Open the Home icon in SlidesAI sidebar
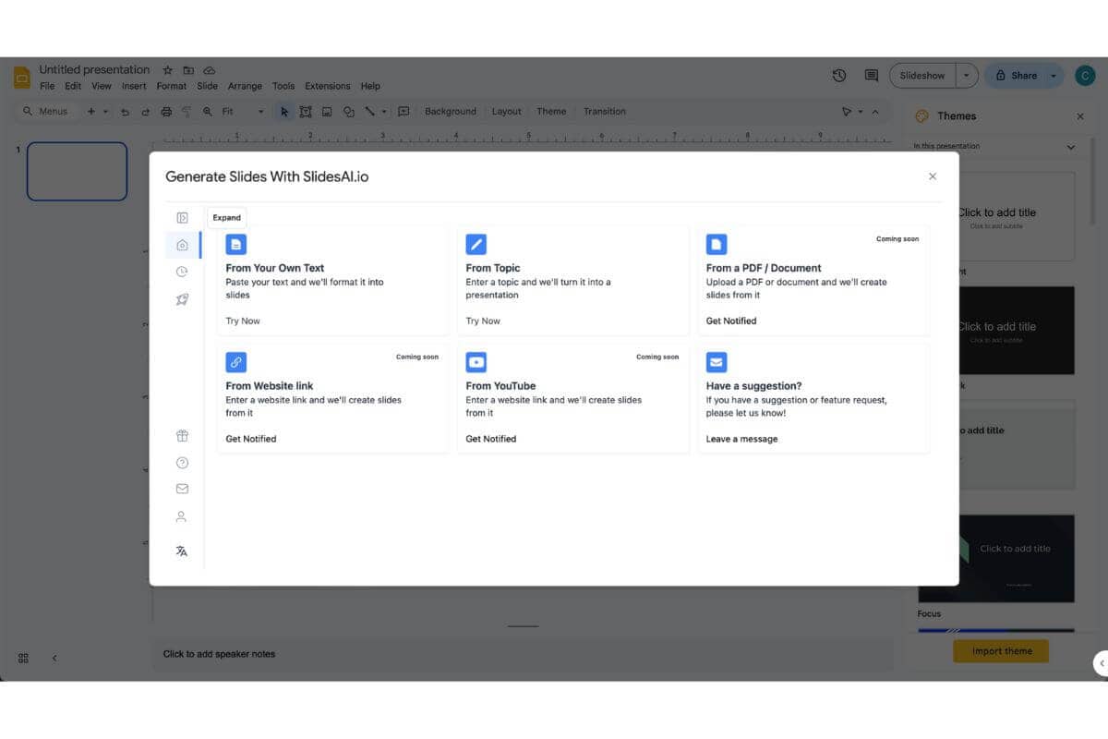This screenshot has height=739, width=1108. click(182, 245)
